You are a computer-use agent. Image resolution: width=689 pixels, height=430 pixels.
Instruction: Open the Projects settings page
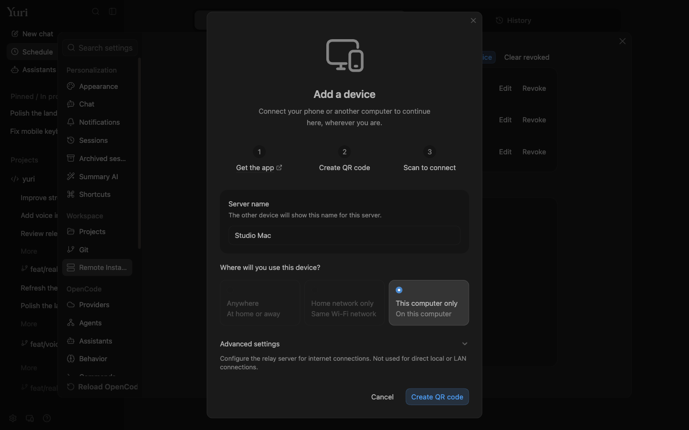point(97,232)
